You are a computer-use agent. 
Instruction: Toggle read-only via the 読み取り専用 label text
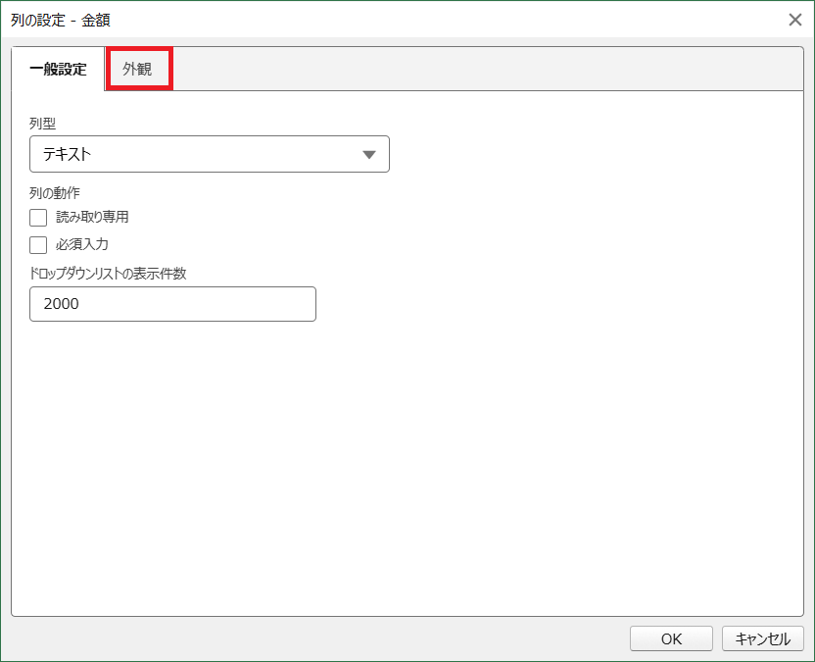tap(92, 217)
